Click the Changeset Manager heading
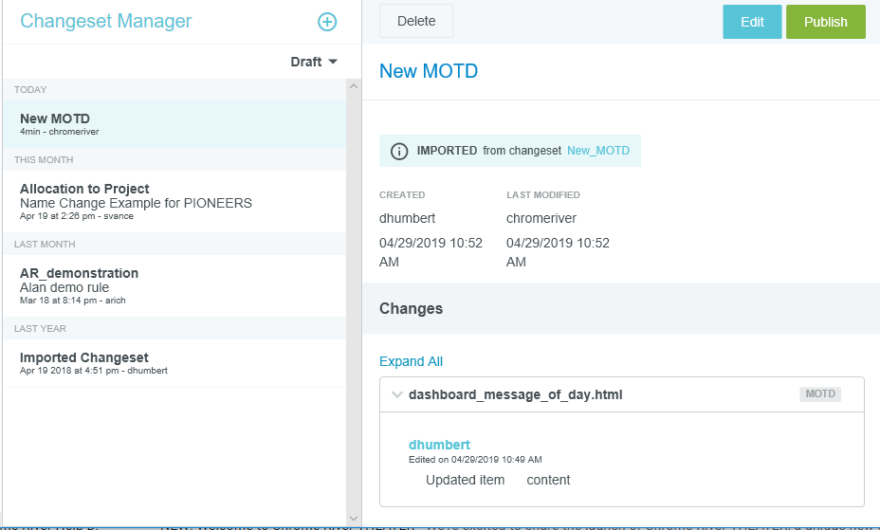 coord(106,21)
